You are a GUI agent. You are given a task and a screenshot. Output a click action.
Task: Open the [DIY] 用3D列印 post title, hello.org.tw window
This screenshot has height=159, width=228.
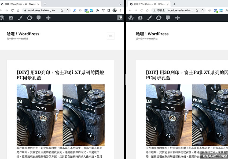coord(60,75)
